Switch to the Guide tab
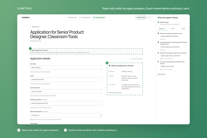Screen dimensions: 207x138 (183, 29)
